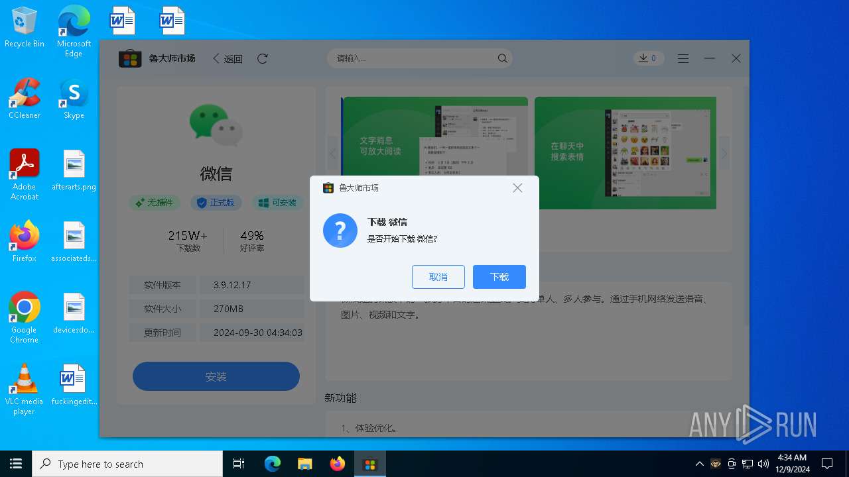
Task: Open the Windows Start menu
Action: click(16, 464)
